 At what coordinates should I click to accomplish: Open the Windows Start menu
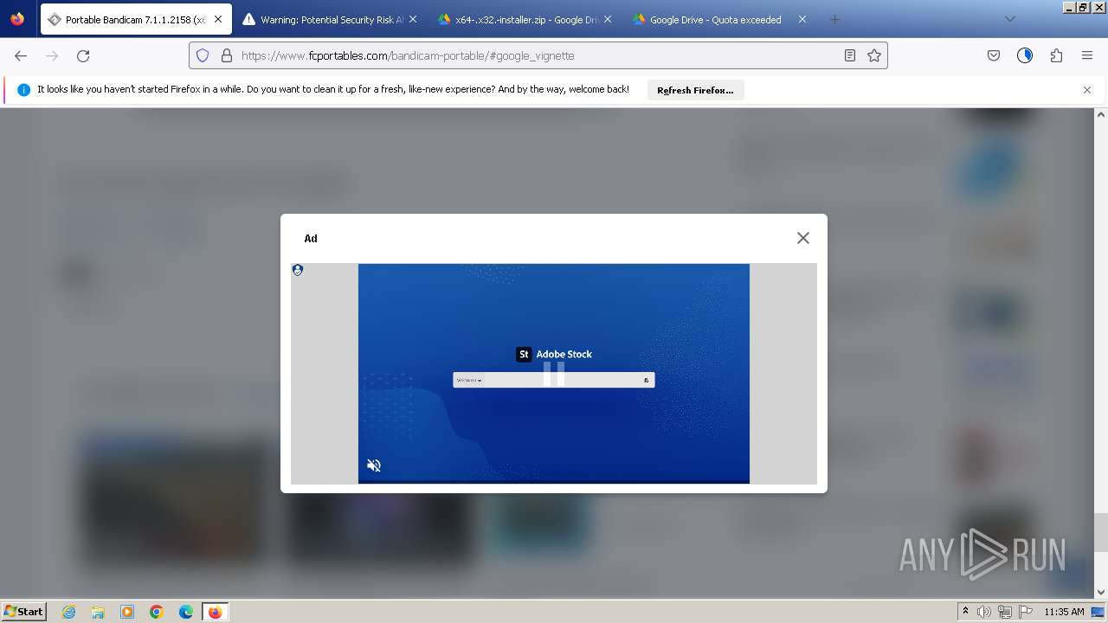24,611
